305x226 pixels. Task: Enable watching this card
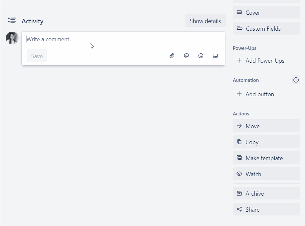pyautogui.click(x=253, y=174)
